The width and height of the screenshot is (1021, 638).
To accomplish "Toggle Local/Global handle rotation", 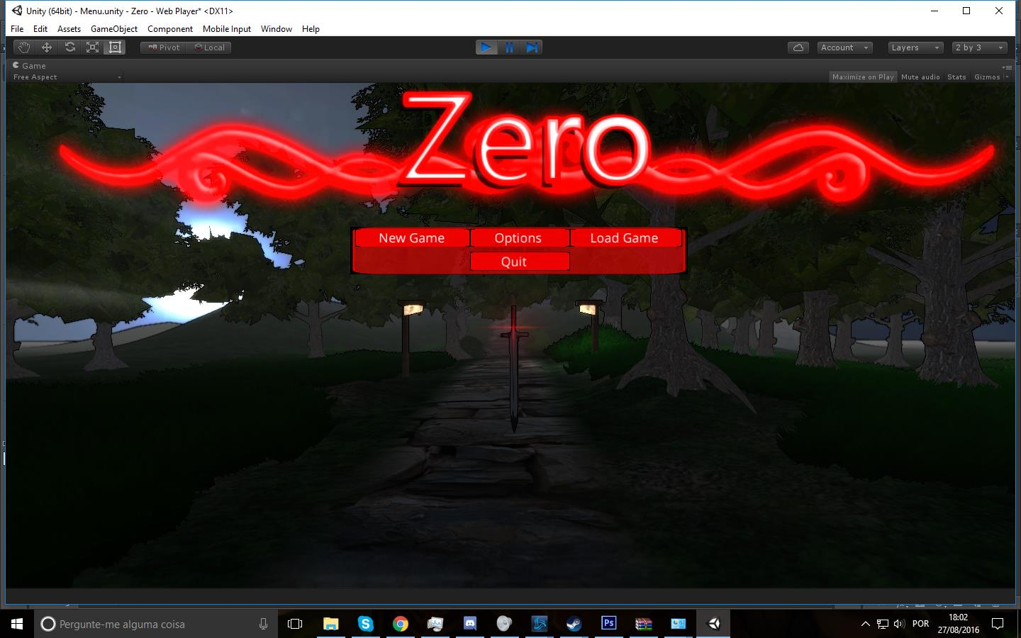I will click(x=210, y=47).
